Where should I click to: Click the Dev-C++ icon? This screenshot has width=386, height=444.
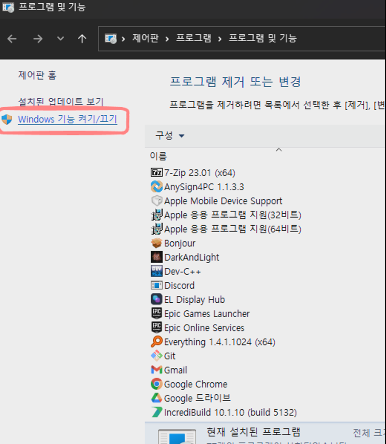point(157,271)
